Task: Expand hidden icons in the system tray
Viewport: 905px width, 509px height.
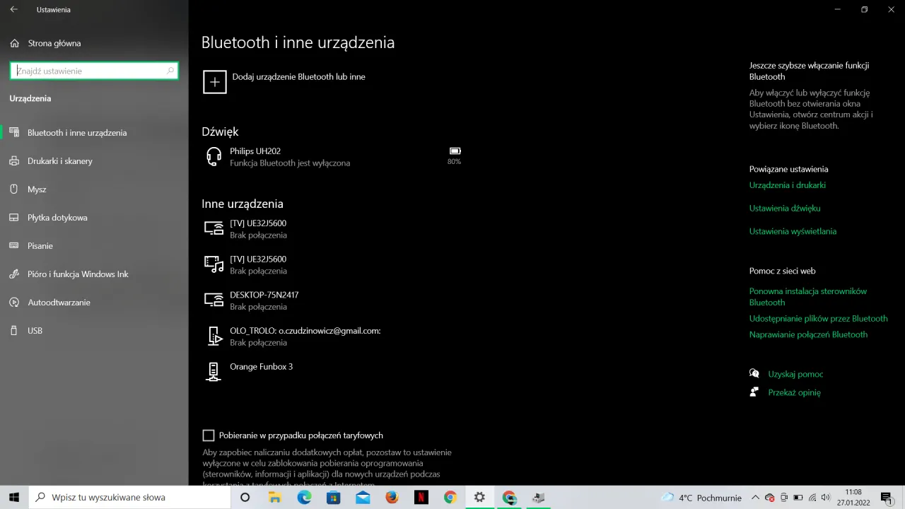Action: click(x=755, y=497)
